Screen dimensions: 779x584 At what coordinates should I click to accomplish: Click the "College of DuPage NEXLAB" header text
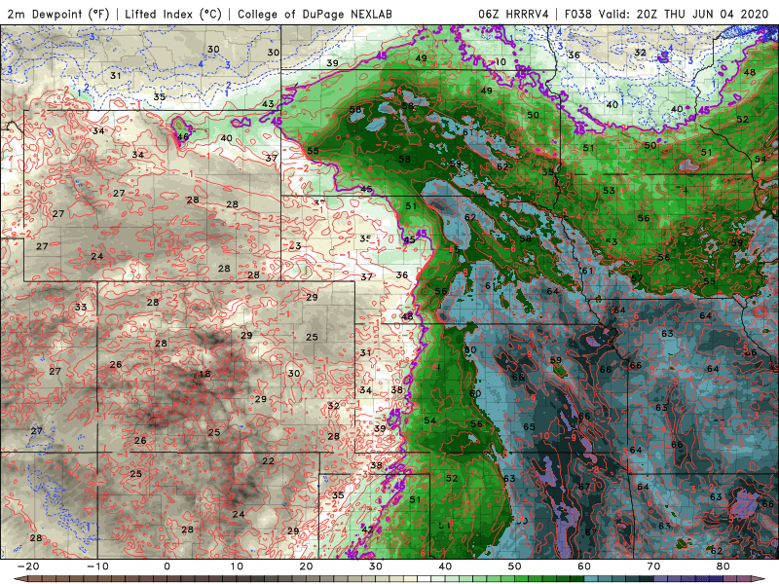click(x=315, y=14)
